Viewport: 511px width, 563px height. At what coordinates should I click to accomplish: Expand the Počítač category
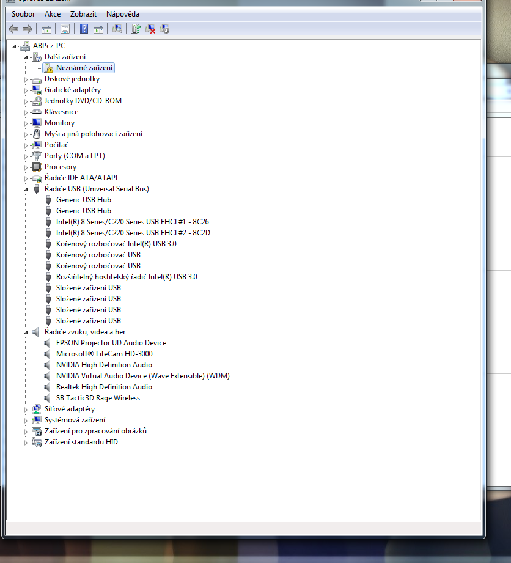(26, 145)
